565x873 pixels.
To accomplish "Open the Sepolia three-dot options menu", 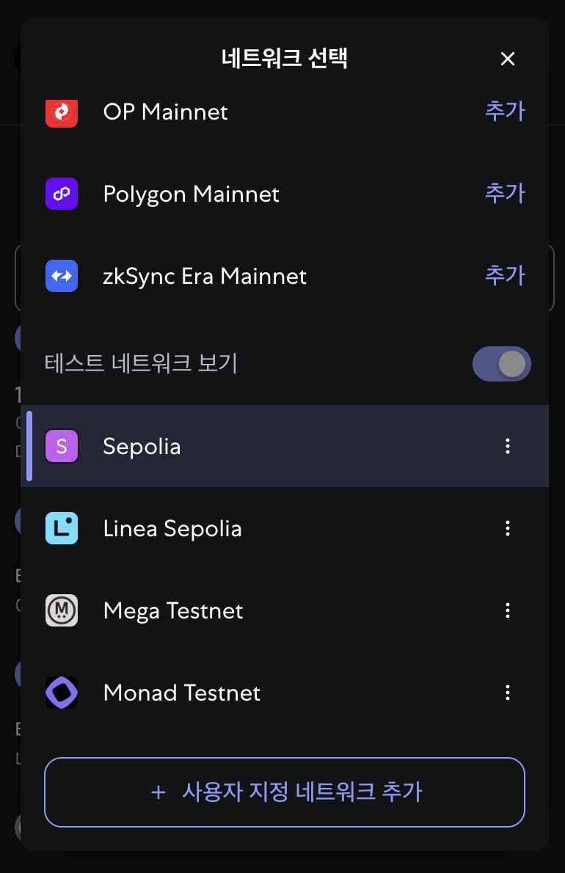I will (x=508, y=446).
